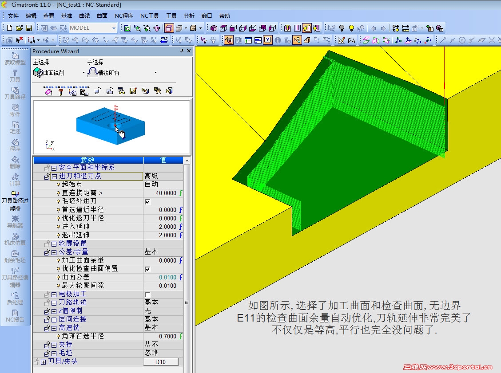Click the Z值限制 value 无
Screen dimensions: 501x373
163,311
